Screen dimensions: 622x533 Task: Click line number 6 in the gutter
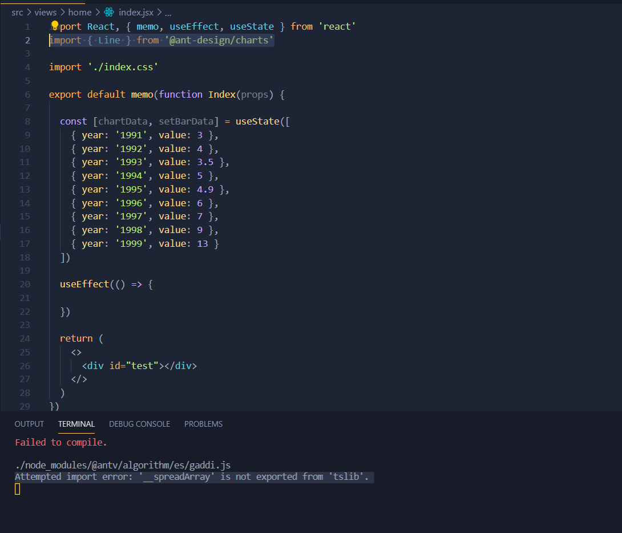click(x=27, y=94)
